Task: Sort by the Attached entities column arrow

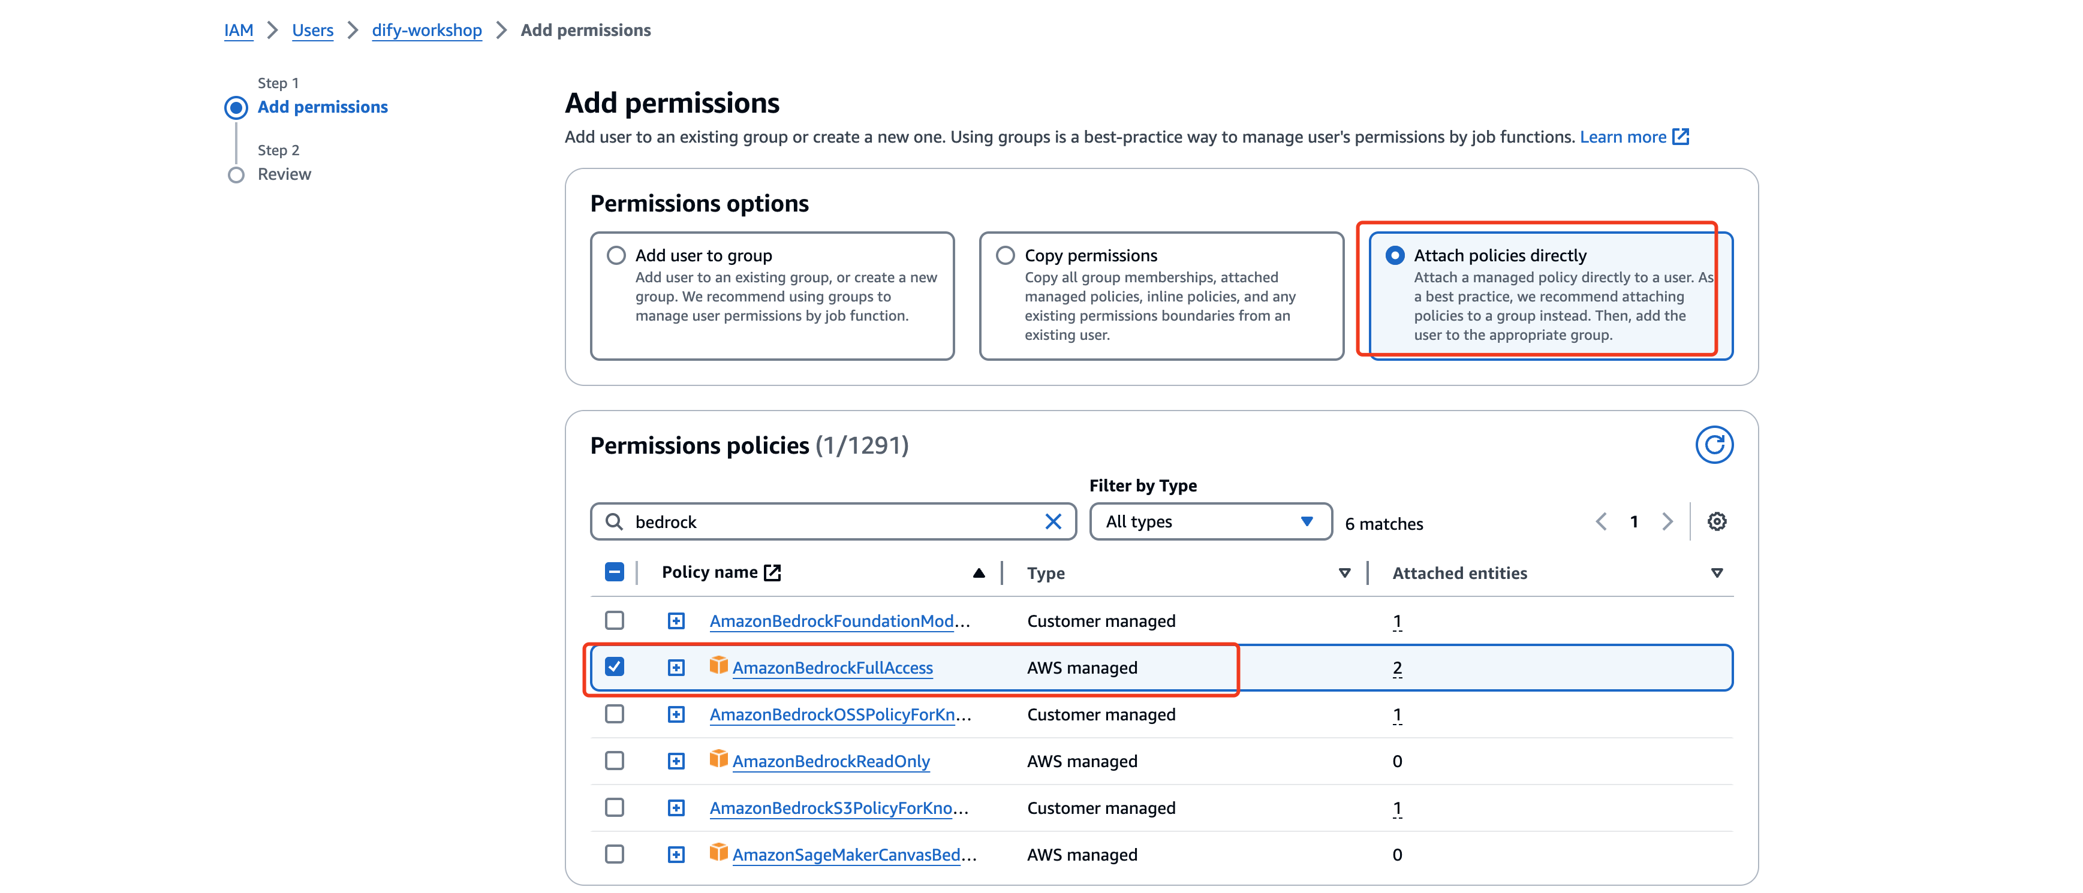Action: (x=1716, y=573)
